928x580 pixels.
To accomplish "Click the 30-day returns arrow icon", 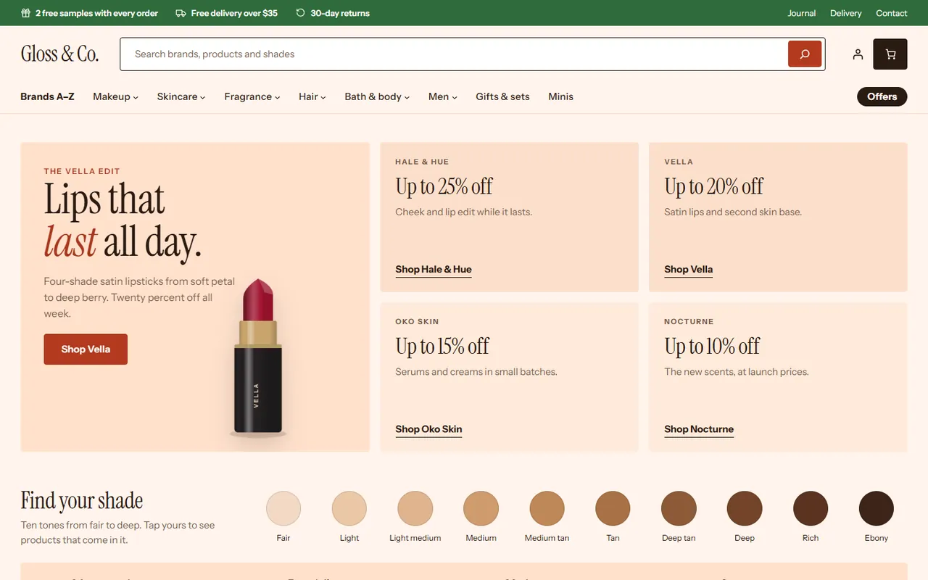I will click(x=301, y=13).
